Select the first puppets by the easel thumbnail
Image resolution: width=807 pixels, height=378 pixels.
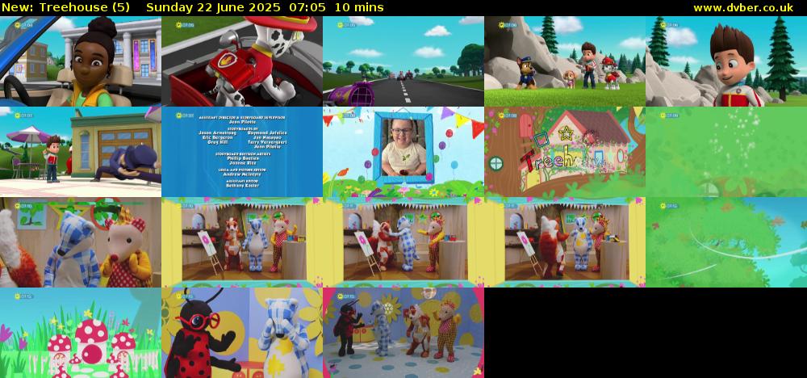coord(242,242)
